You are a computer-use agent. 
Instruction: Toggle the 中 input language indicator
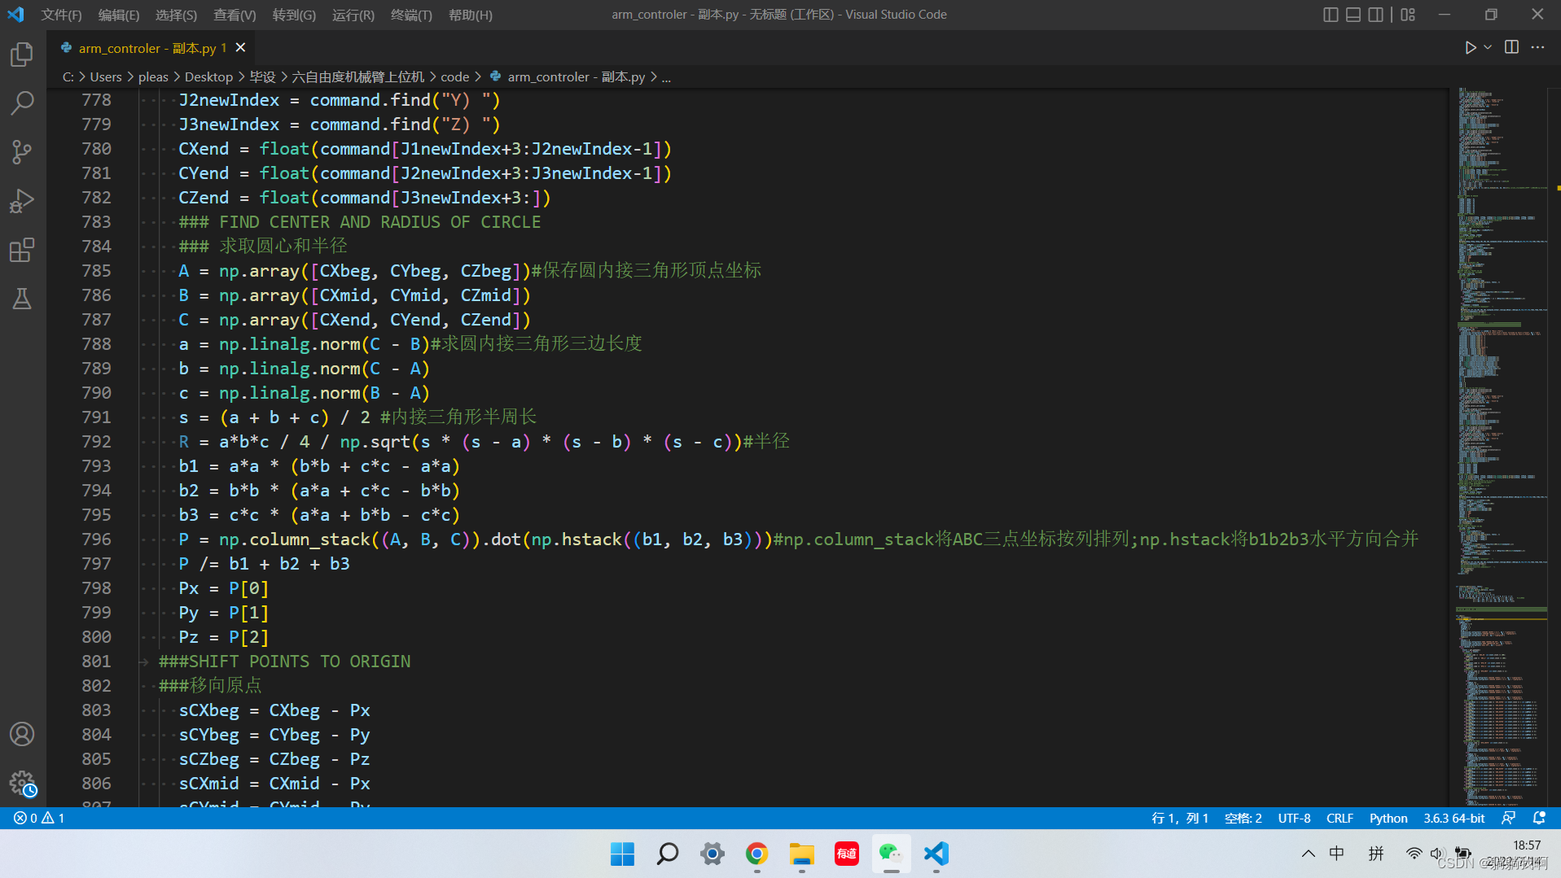coord(1337,854)
